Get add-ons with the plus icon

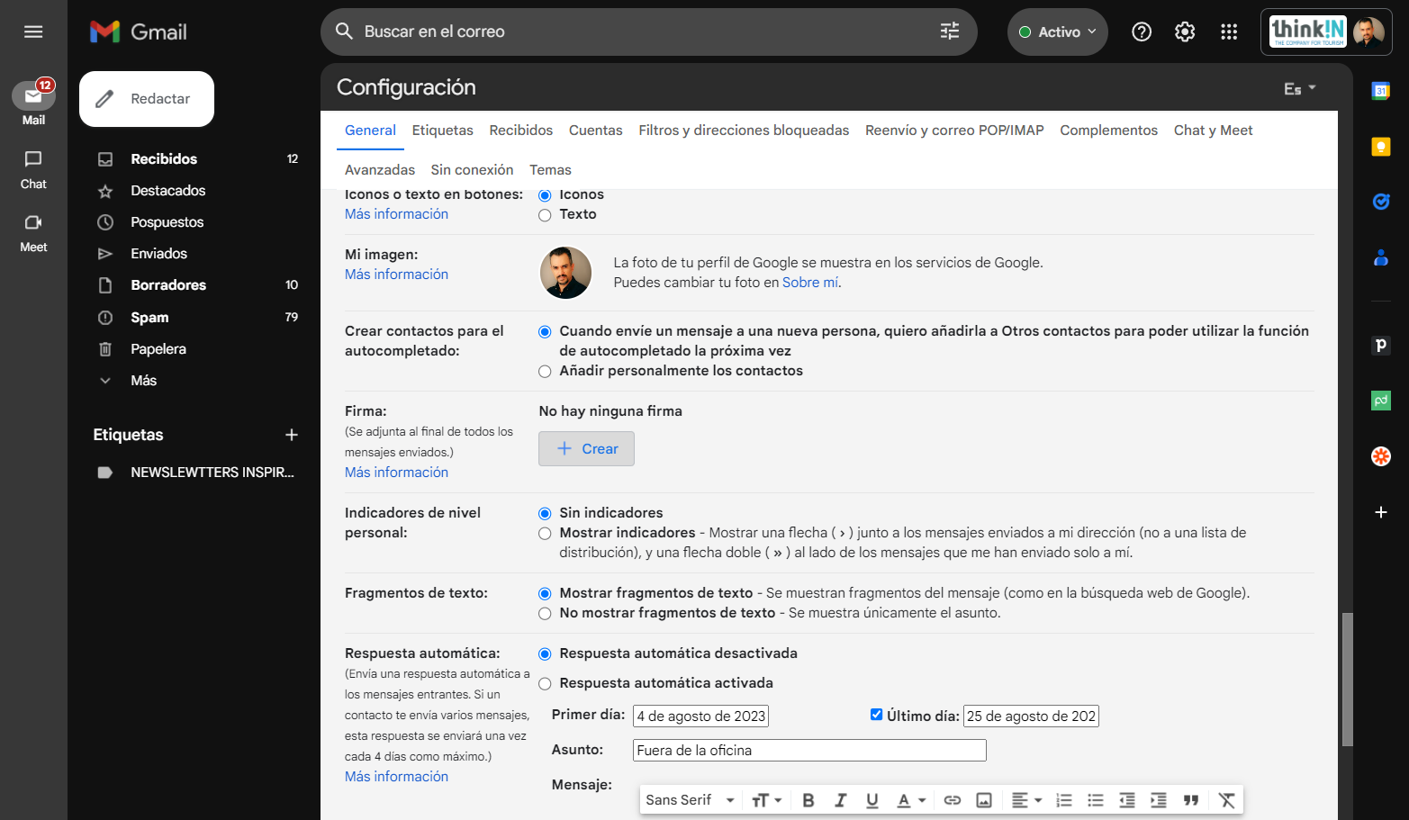(x=1381, y=512)
